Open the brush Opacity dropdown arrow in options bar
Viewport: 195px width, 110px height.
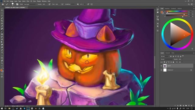pos(47,4)
